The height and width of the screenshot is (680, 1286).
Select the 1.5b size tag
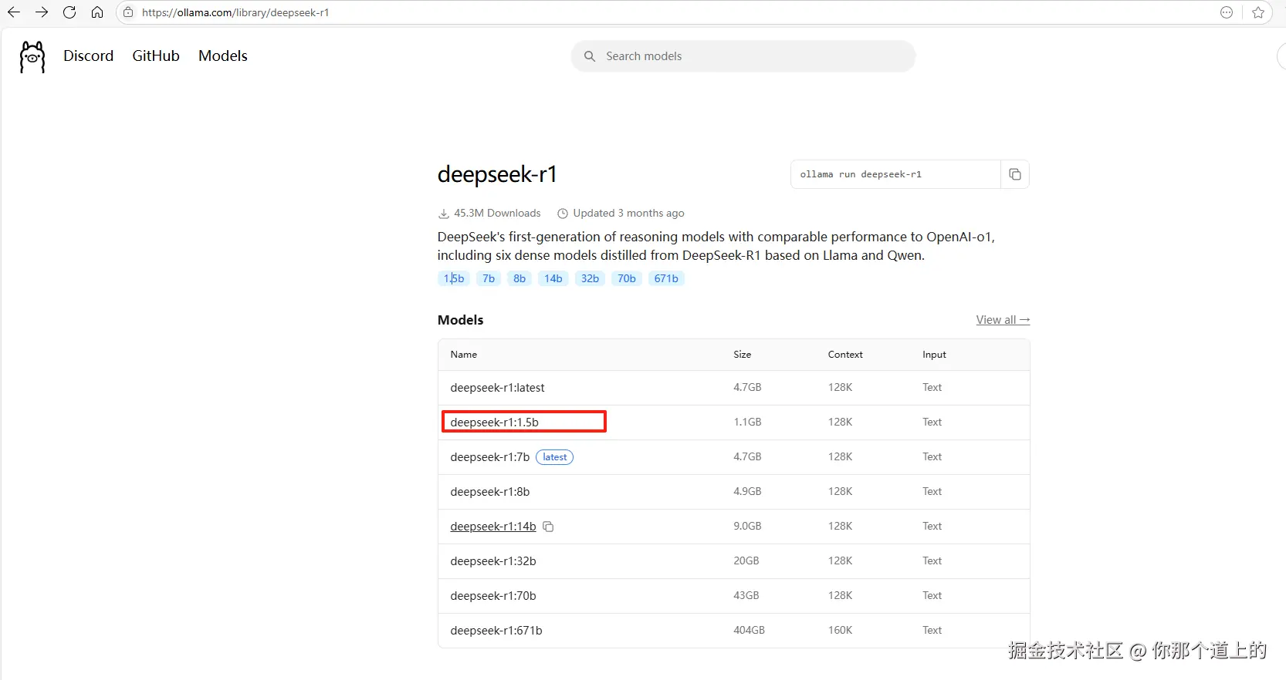tap(454, 278)
